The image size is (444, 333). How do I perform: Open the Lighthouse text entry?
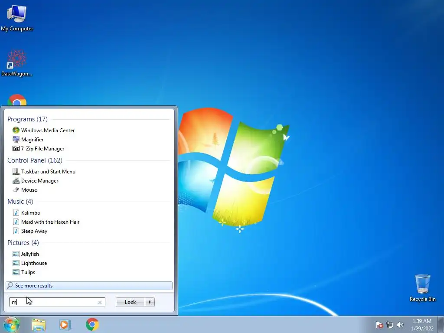click(34, 263)
